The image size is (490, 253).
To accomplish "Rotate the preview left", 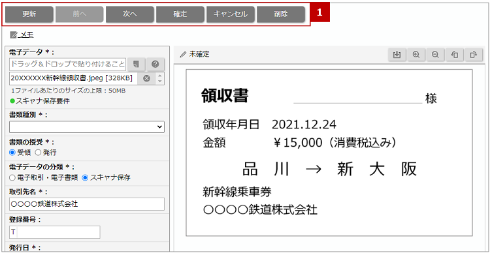I will [454, 55].
